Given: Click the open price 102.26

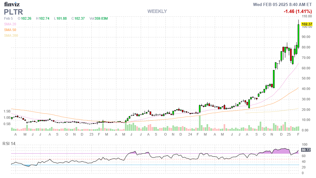Looking at the screenshot, I should pos(26,19).
